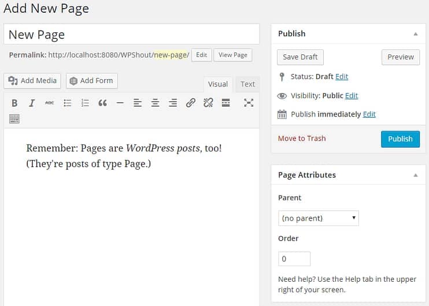Image resolution: width=429 pixels, height=306 pixels.
Task: Collapse the Page Attributes panel
Action: pyautogui.click(x=415, y=176)
